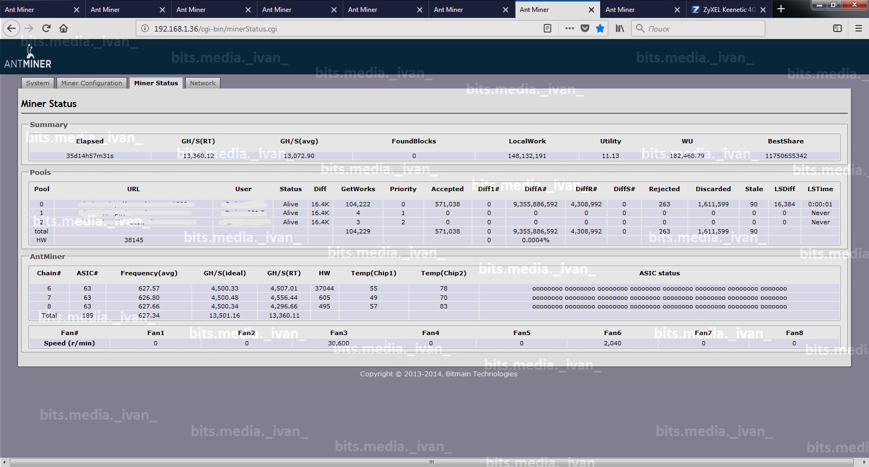Click the Miner Status page heading
Screen dimensions: 869x467
[49, 104]
